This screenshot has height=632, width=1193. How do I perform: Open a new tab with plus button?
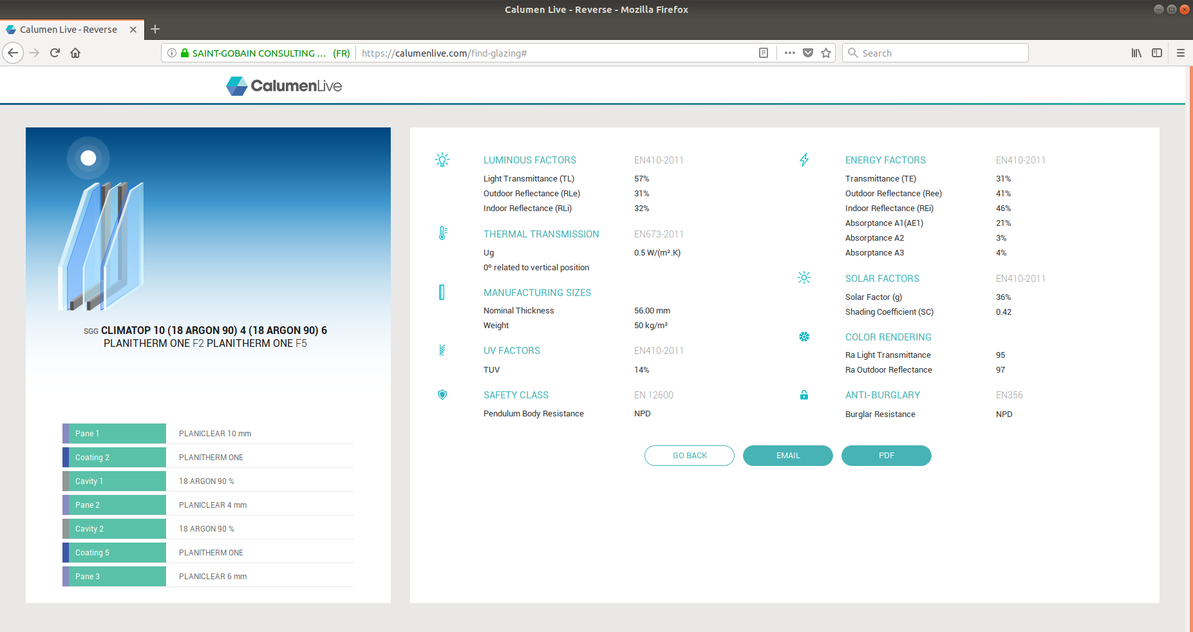155,29
